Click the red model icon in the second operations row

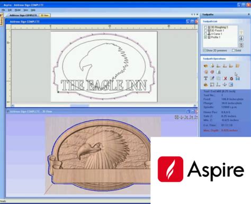pos(212,72)
